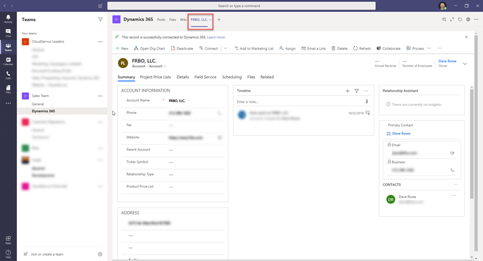Open the Files icon in left rail
This screenshot has height=261, width=483.
point(8,89)
